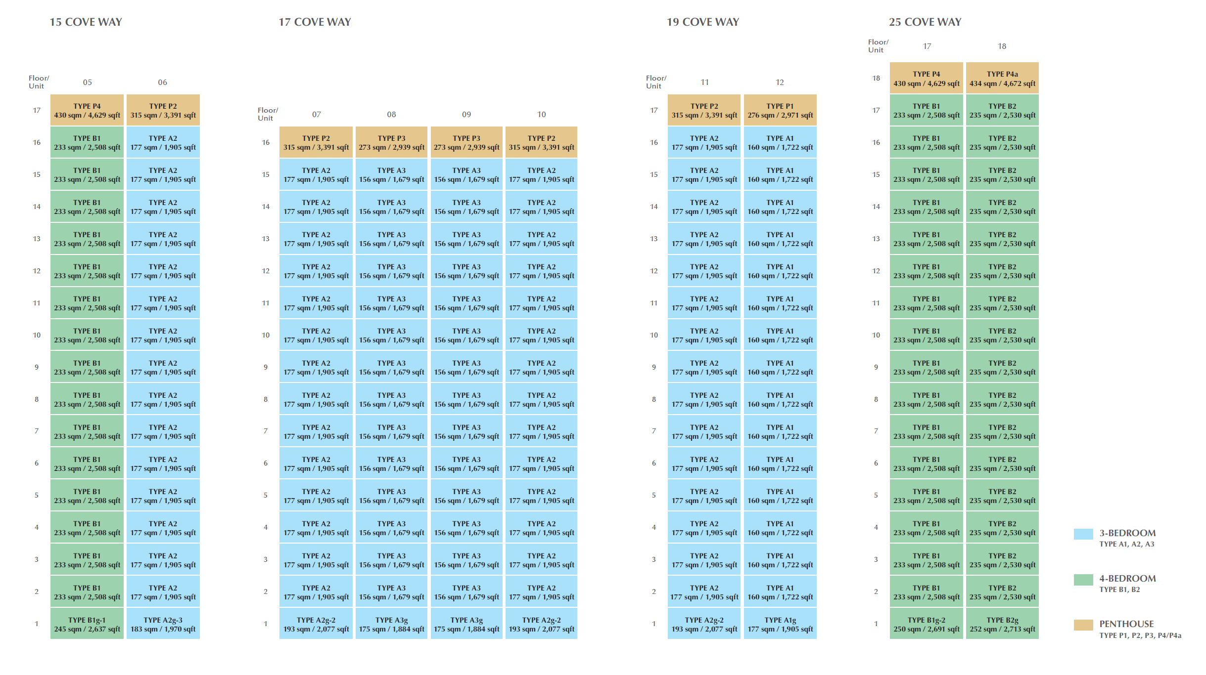Select the '15 COVE WAY' heading
Viewport: 1206px width, 675px height.
tap(86, 22)
